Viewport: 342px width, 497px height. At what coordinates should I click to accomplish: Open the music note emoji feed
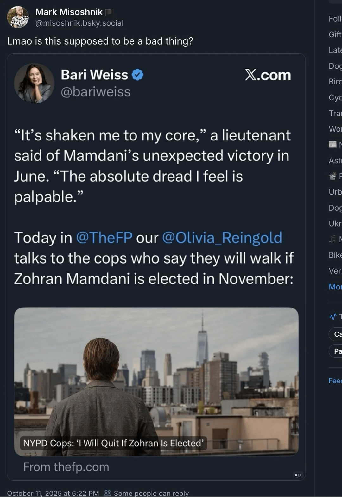[x=332, y=239]
